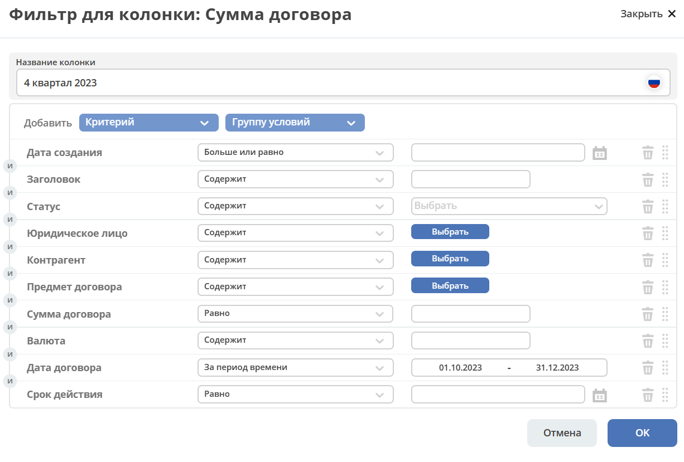Delete the Контрагент criterion row

[648, 260]
